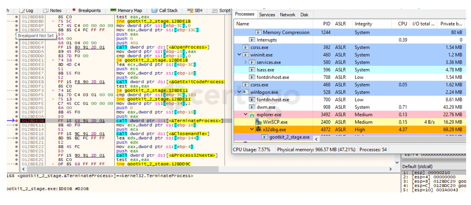Click the gootkit_2_stage.exe process icon
This screenshot has width=471, height=205.
[x=265, y=137]
